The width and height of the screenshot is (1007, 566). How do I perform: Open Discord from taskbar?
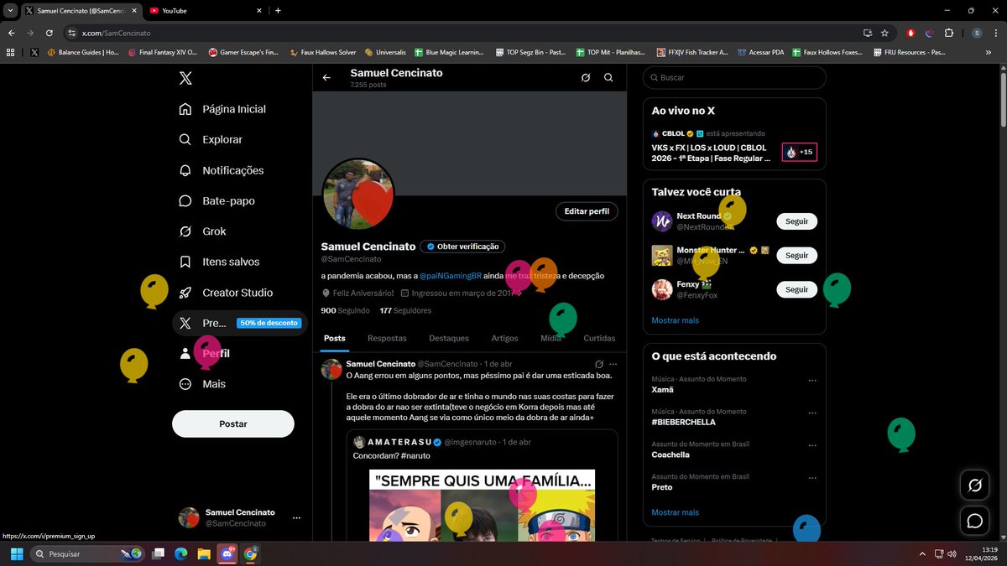[227, 554]
